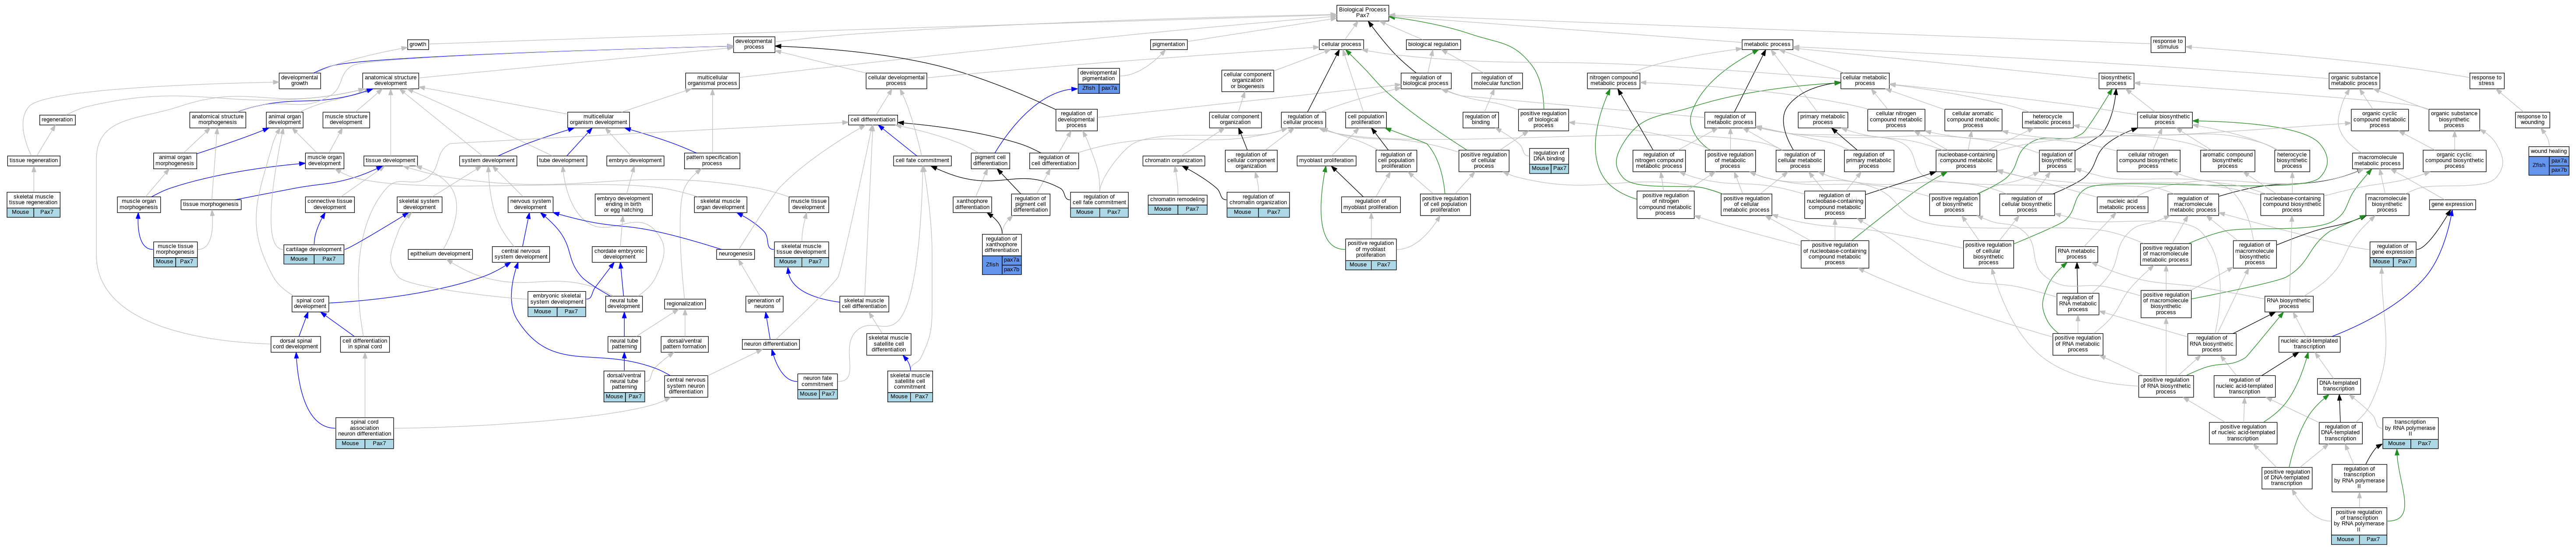This screenshot has width=2576, height=549.
Task: Select the "skeletal muscle organ development" node
Action: (x=720, y=204)
